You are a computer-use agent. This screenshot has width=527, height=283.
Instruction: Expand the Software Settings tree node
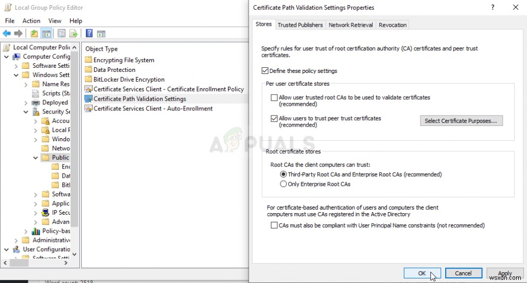click(16, 66)
